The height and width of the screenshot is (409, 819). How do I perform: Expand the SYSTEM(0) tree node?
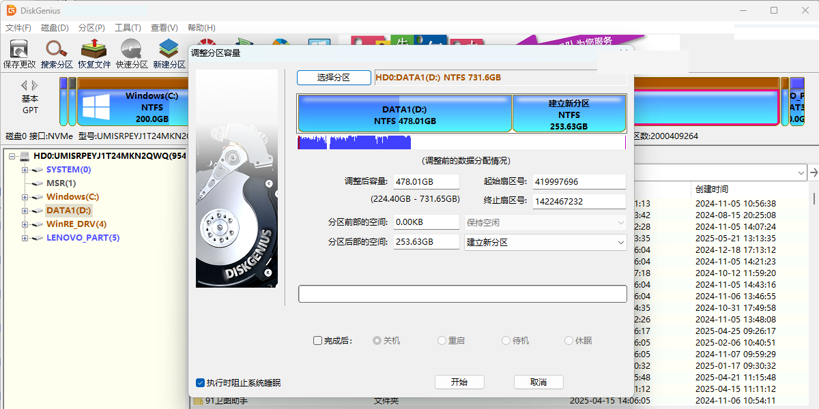tap(25, 170)
